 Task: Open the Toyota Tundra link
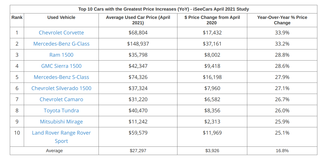point(61,111)
